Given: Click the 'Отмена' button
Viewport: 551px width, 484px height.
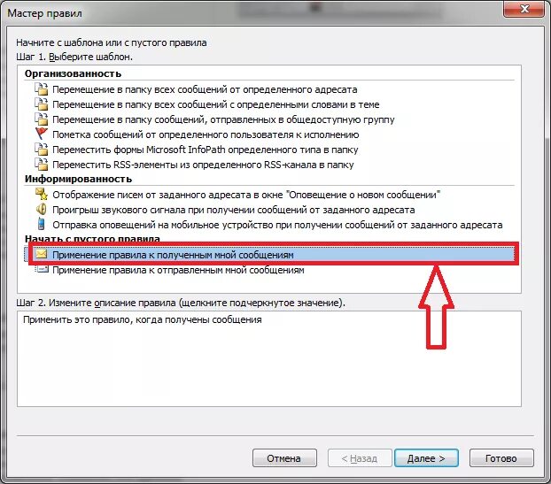Looking at the screenshot, I should tap(284, 458).
